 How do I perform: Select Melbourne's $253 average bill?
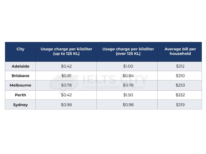[x=179, y=85]
